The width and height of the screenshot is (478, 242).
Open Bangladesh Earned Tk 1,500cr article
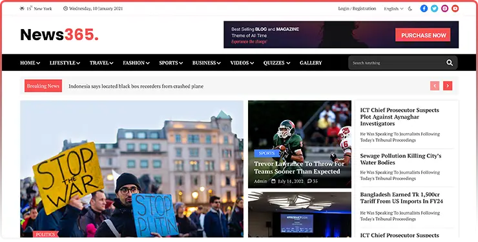click(401, 198)
